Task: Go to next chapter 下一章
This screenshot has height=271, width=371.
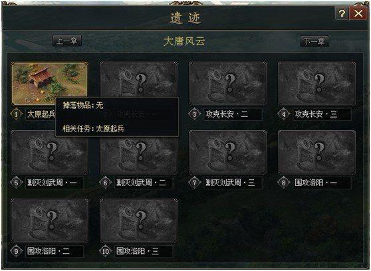Action: coord(314,41)
